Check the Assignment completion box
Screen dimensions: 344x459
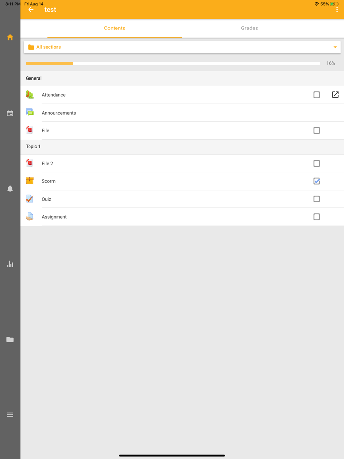(316, 217)
